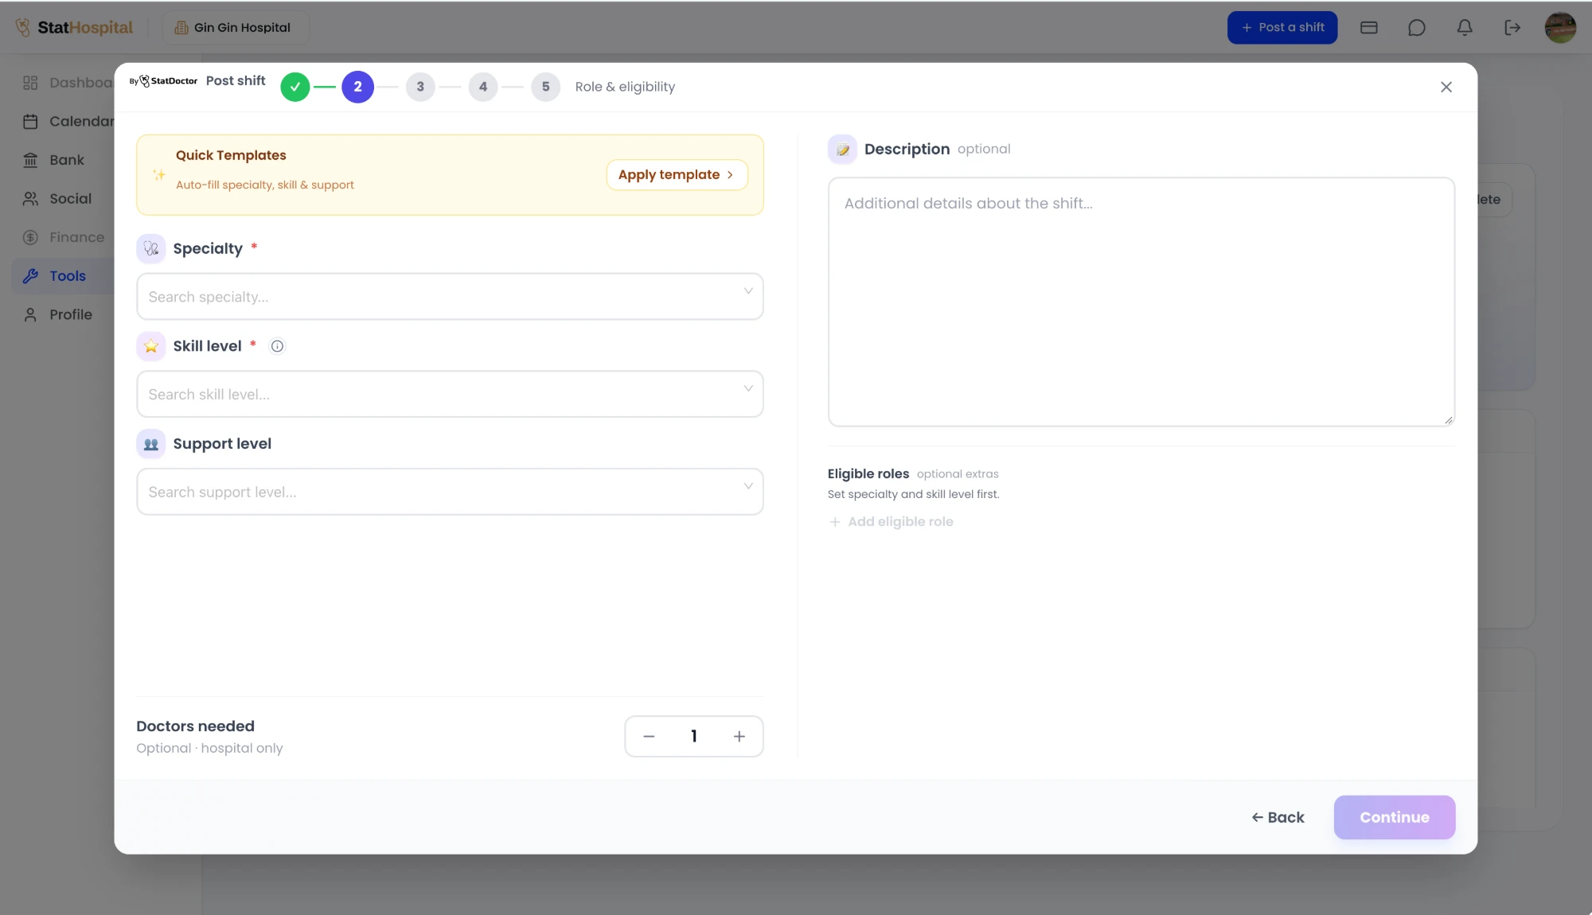The height and width of the screenshot is (915, 1592).
Task: Open messages chat icon in header
Action: (1417, 28)
